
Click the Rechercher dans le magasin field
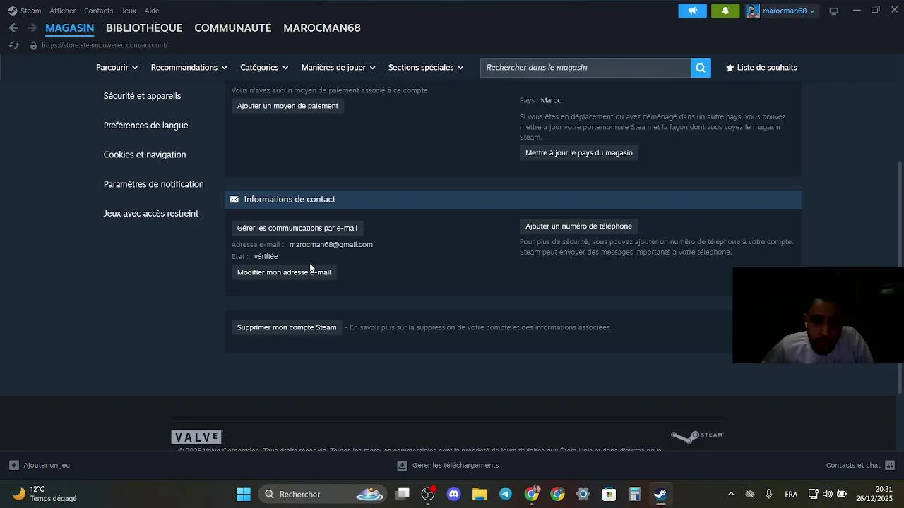pos(585,68)
